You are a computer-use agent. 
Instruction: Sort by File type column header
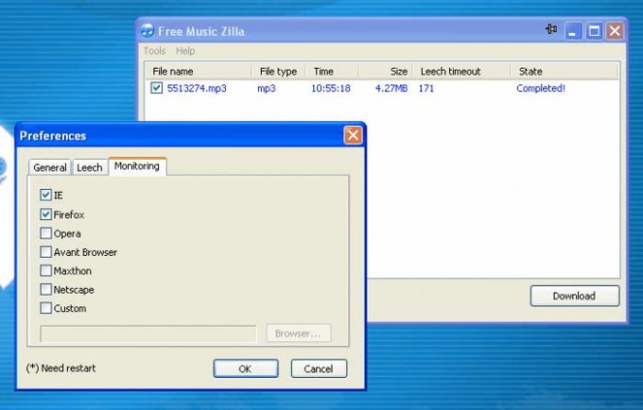pyautogui.click(x=278, y=71)
